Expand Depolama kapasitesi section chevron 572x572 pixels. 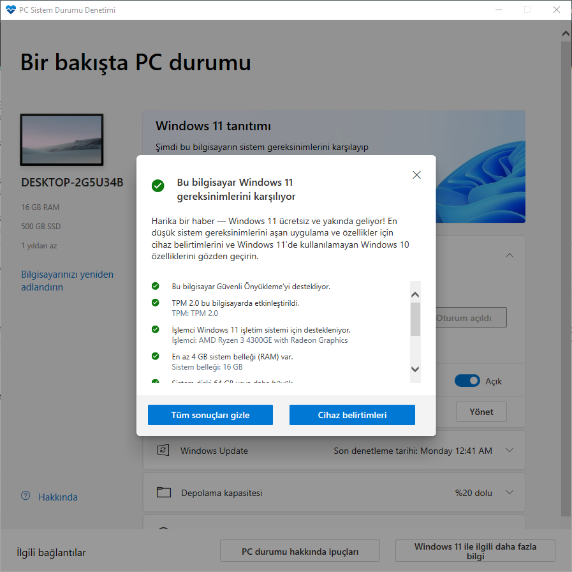point(510,492)
